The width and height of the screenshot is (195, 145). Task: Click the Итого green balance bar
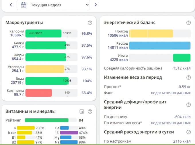(182, 57)
